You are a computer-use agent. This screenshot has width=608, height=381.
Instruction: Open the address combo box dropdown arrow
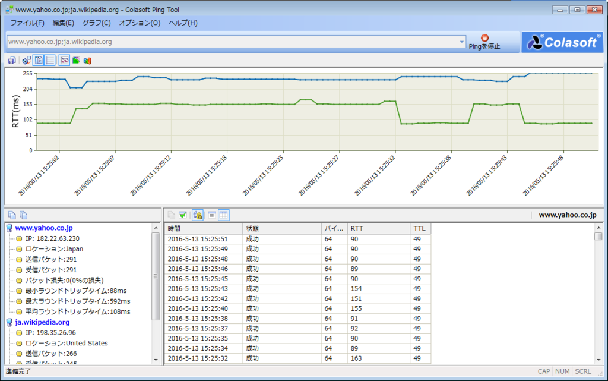click(x=461, y=42)
